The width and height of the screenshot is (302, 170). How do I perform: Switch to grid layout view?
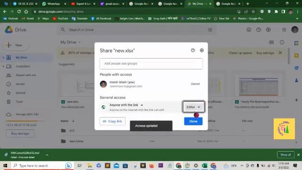tap(271, 42)
